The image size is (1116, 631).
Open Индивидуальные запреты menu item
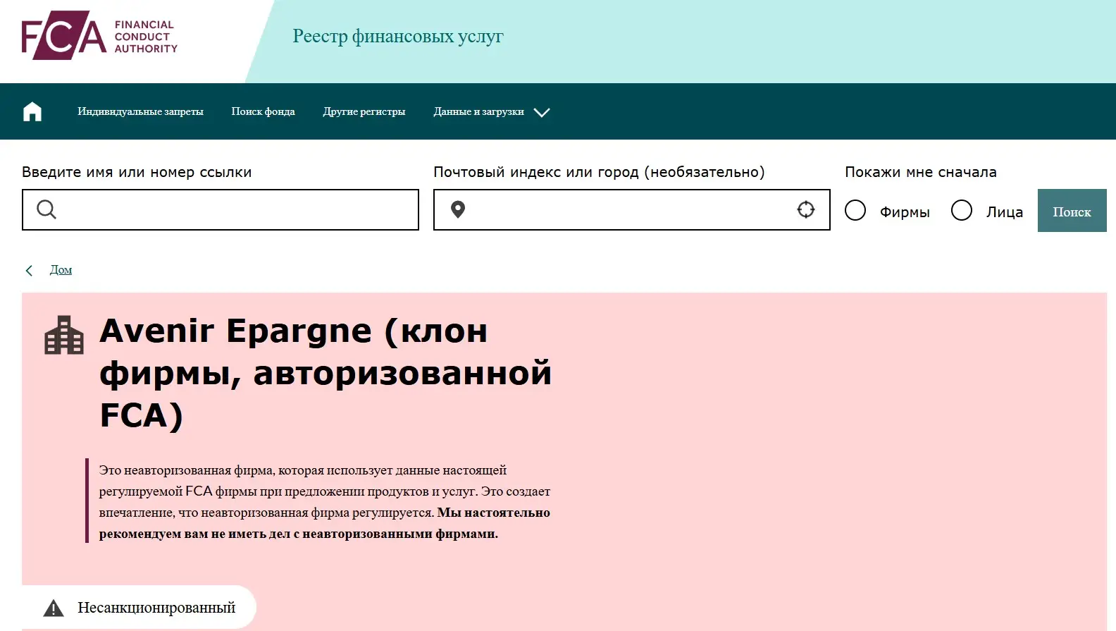[140, 111]
